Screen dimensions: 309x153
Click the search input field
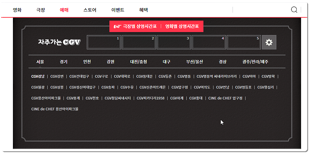coord(261,10)
